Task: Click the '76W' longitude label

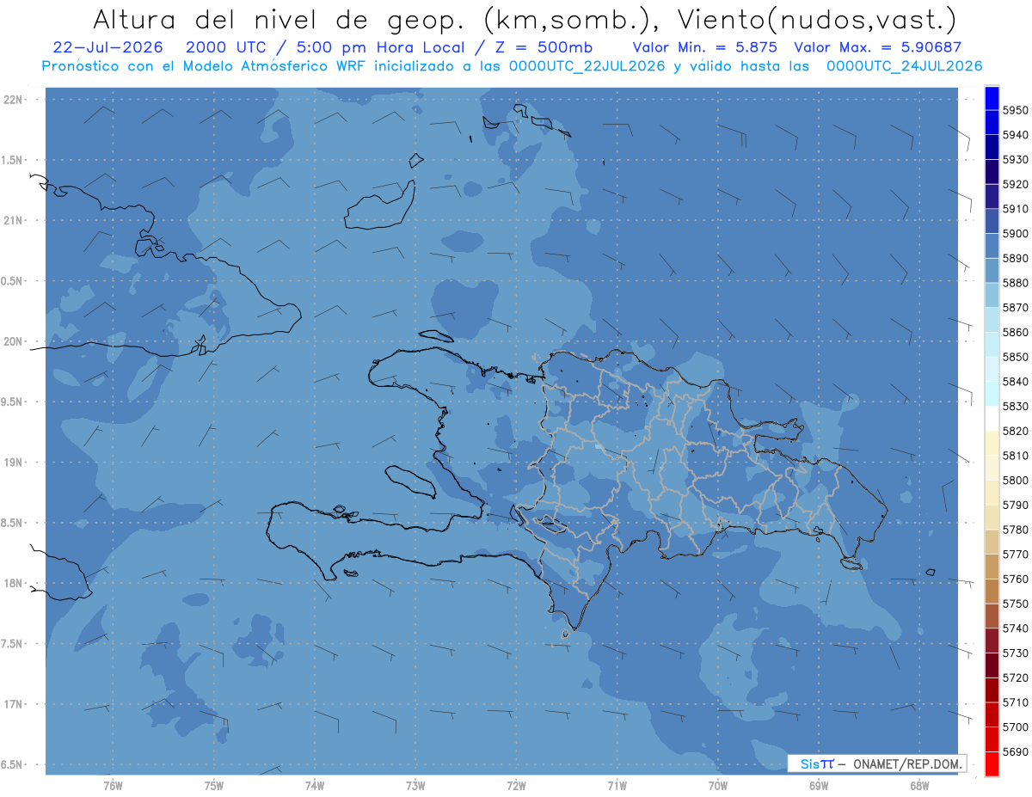Action: [113, 785]
